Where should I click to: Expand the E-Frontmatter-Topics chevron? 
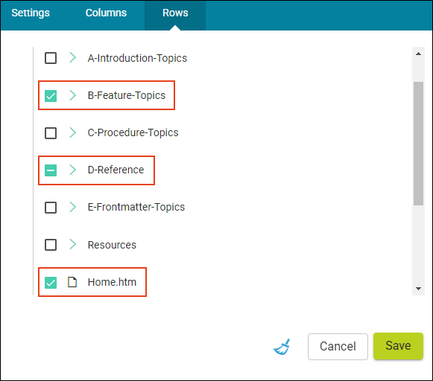72,207
